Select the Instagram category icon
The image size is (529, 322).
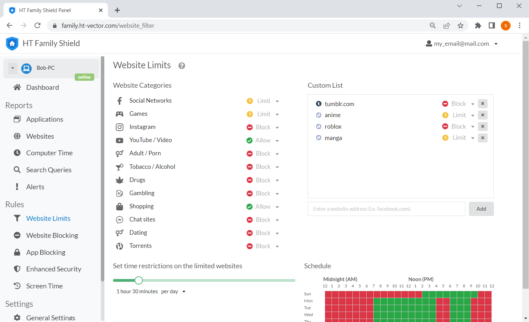tap(120, 127)
